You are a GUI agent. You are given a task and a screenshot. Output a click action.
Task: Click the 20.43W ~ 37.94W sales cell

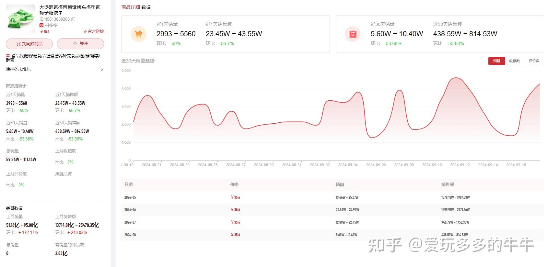tap(347, 210)
